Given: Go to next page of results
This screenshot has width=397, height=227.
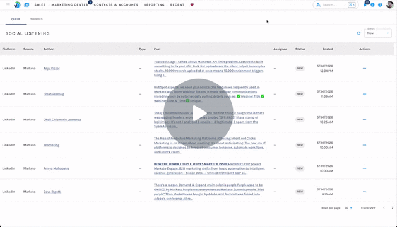Looking at the screenshot, I should coord(393,208).
